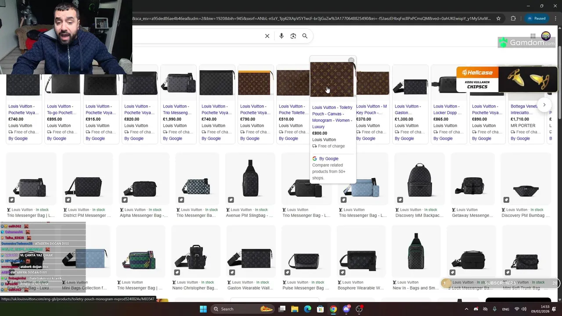Open Task View on taskbar
The height and width of the screenshot is (316, 562).
click(282, 309)
